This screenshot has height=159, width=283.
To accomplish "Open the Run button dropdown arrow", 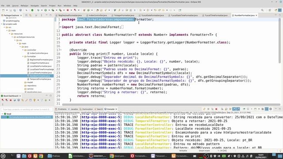I will (x=49, y=10).
